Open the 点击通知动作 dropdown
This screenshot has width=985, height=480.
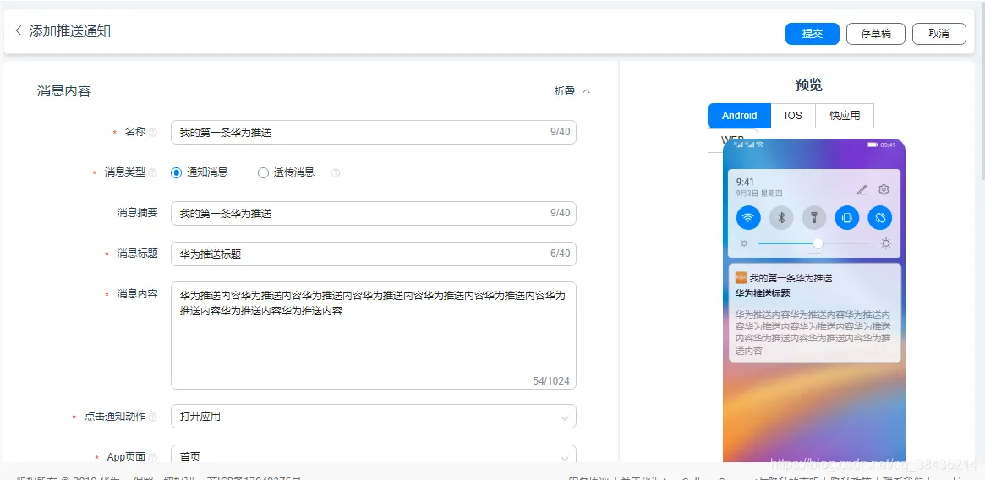pyautogui.click(x=373, y=417)
